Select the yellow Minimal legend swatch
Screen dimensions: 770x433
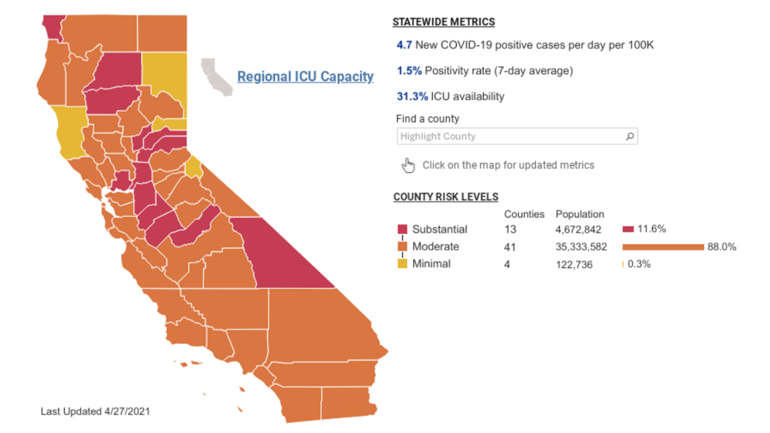(x=402, y=264)
